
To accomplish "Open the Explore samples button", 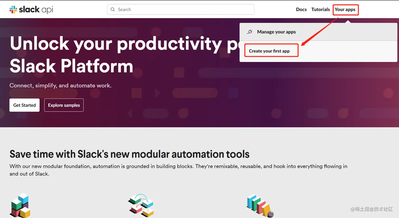I will coord(64,105).
